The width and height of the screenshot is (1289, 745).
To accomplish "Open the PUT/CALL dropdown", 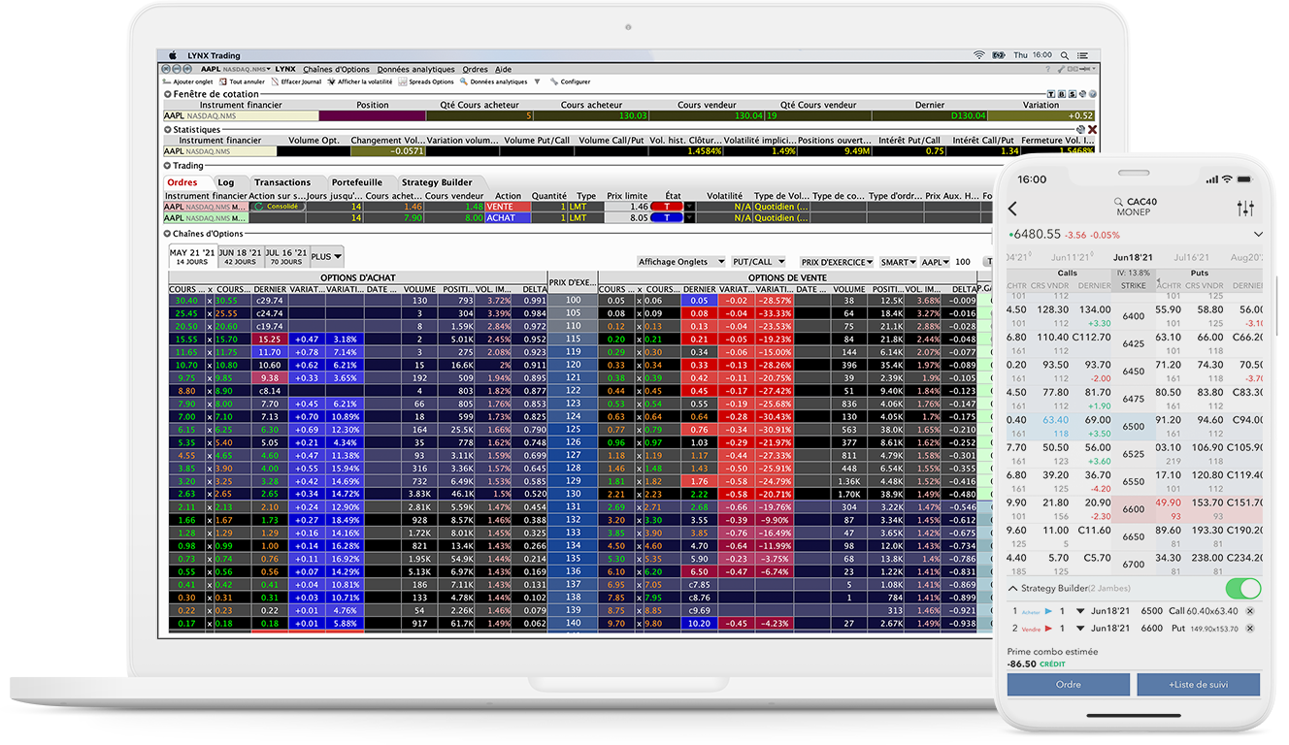I will click(758, 262).
